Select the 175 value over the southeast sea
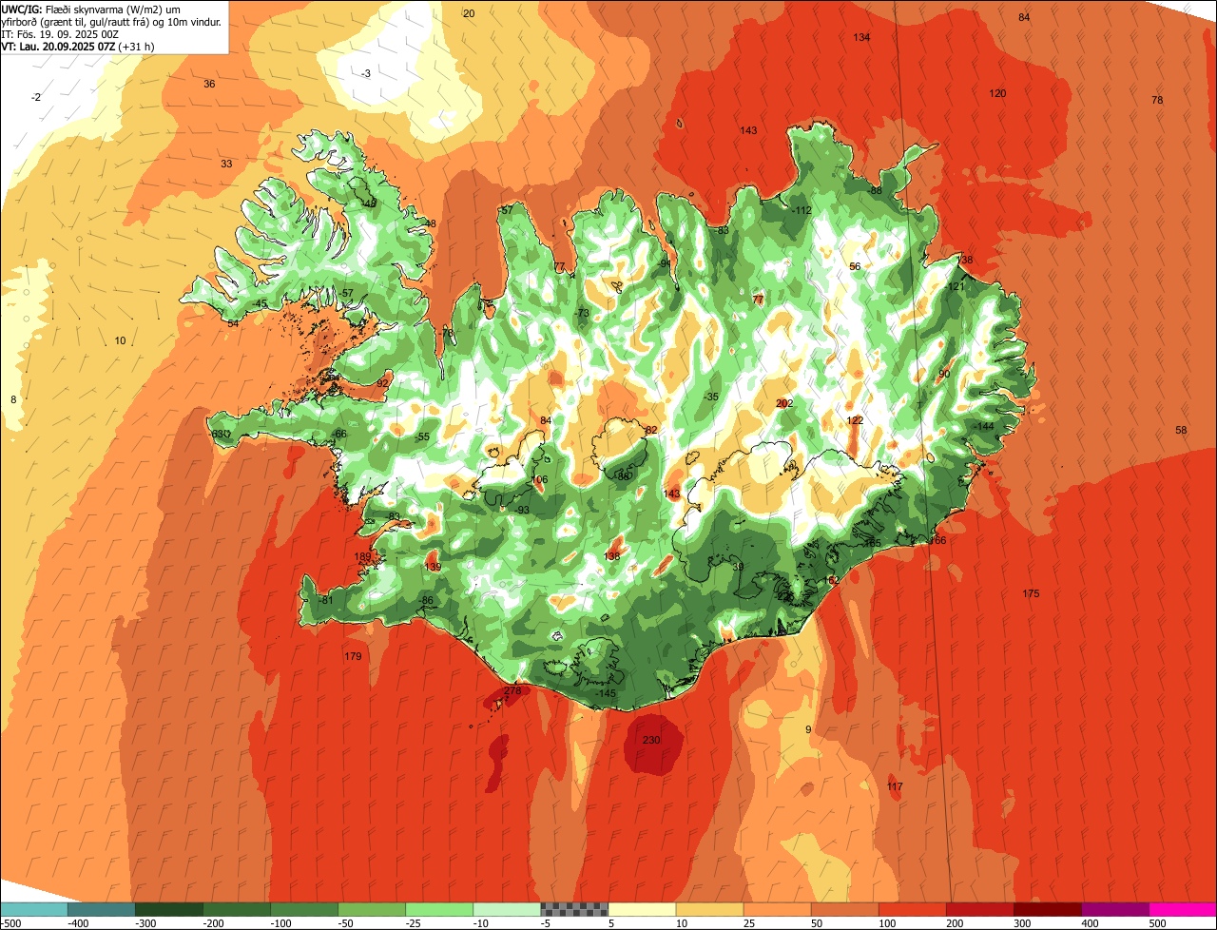This screenshot has width=1217, height=930. (x=1031, y=593)
